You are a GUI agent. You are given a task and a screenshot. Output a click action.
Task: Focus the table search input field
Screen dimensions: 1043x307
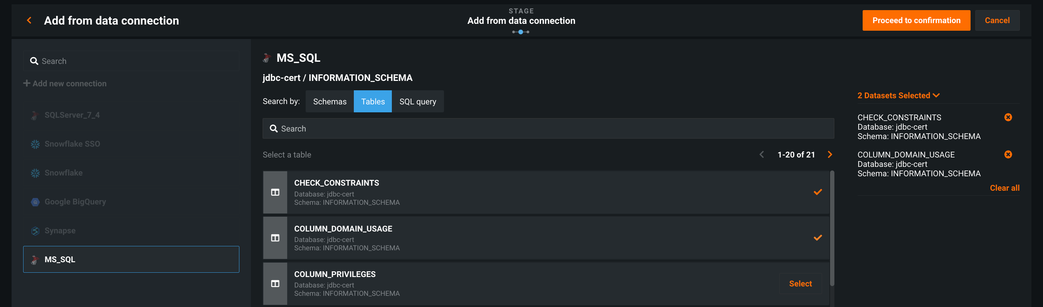coord(548,129)
